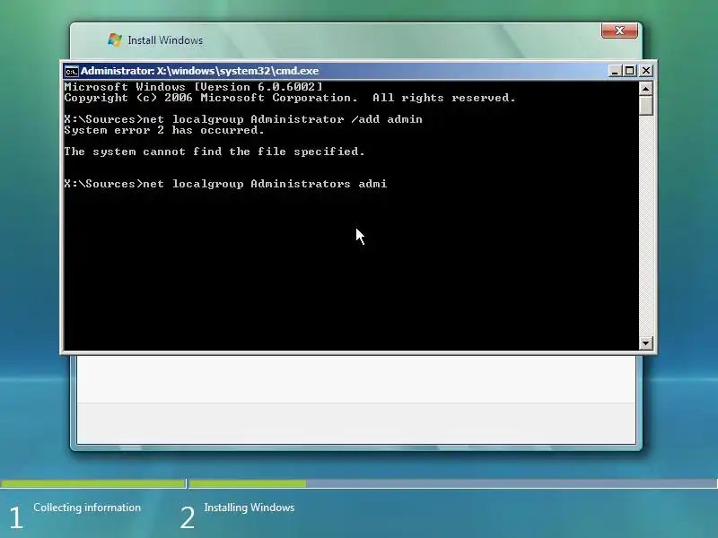Click the 'net localgroup Administrator /add admin' command line
The width and height of the screenshot is (718, 538).
pyautogui.click(x=243, y=119)
